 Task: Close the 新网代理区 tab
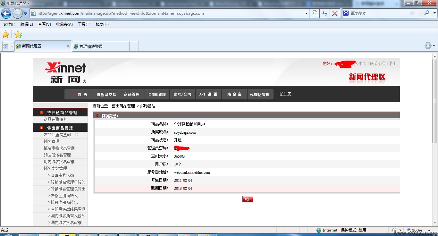tap(68, 46)
